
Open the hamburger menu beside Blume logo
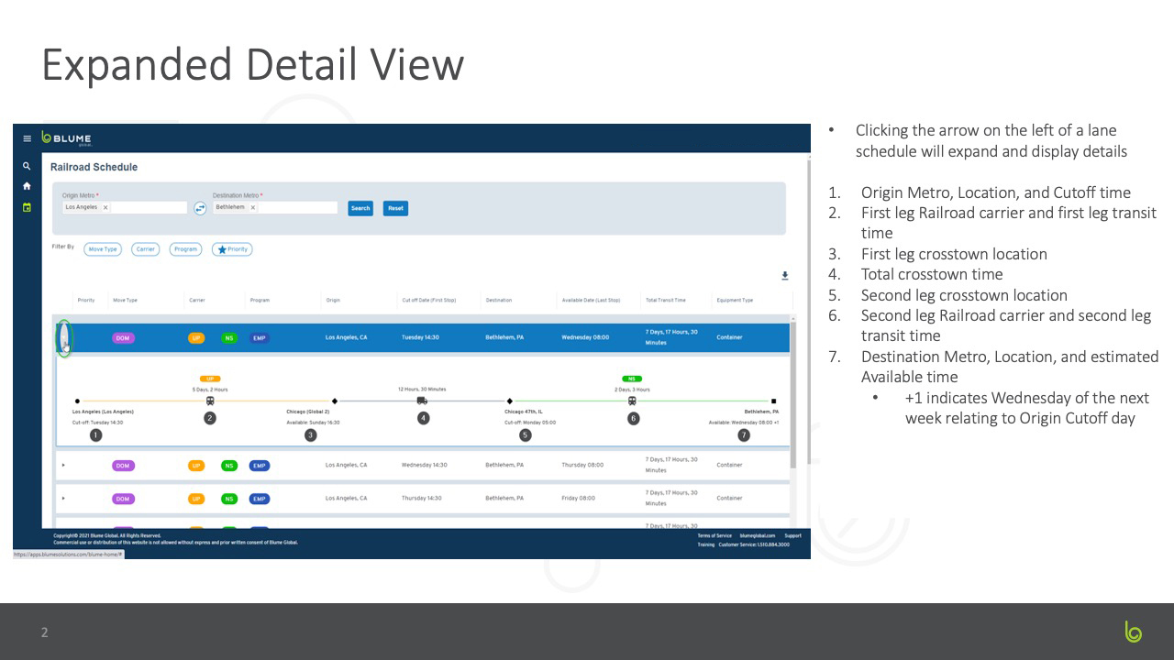(27, 138)
